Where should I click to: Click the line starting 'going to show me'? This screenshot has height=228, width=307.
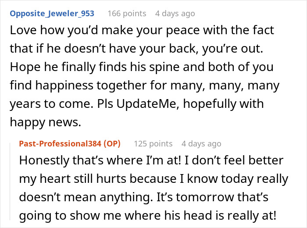(148, 216)
